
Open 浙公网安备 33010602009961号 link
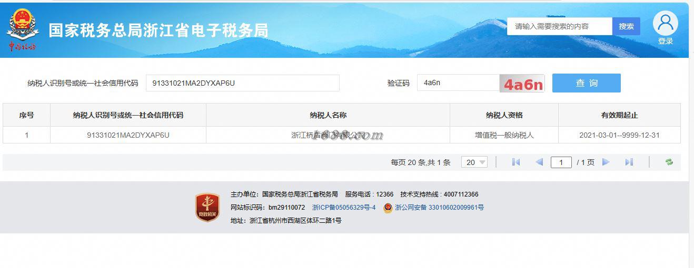point(439,208)
